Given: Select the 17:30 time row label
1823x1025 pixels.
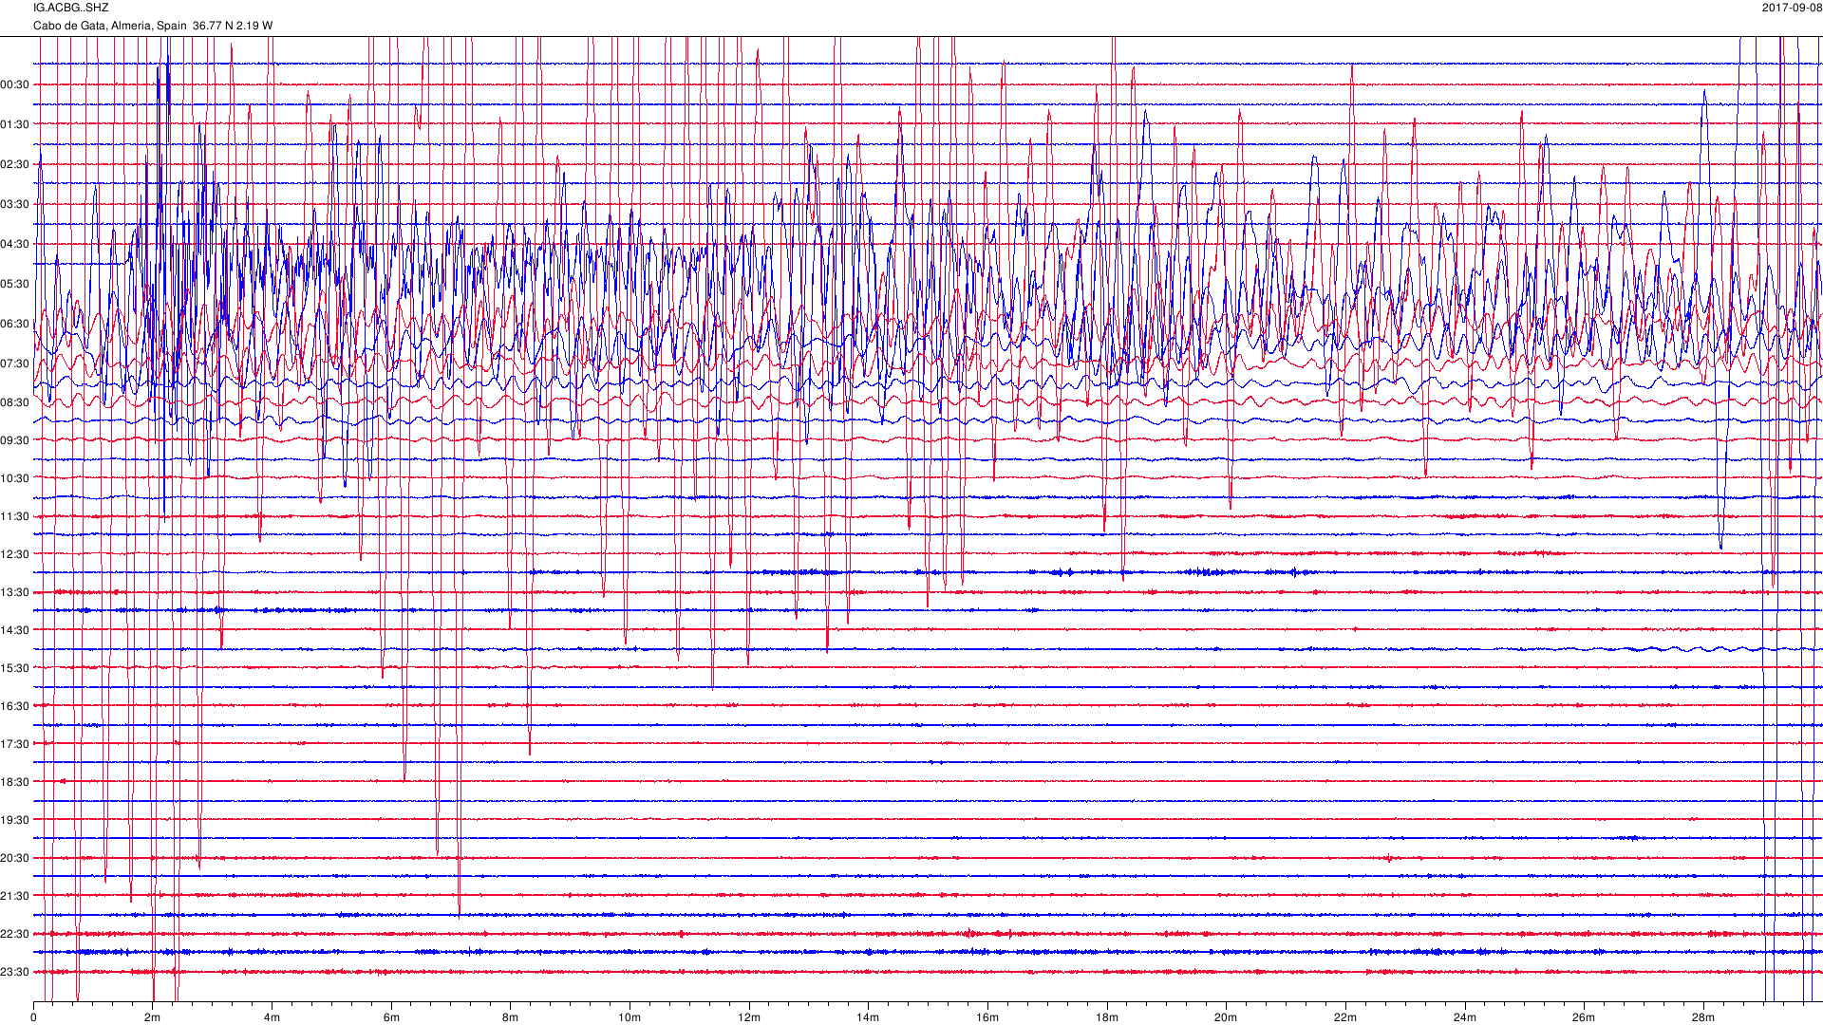Looking at the screenshot, I should click(x=15, y=744).
